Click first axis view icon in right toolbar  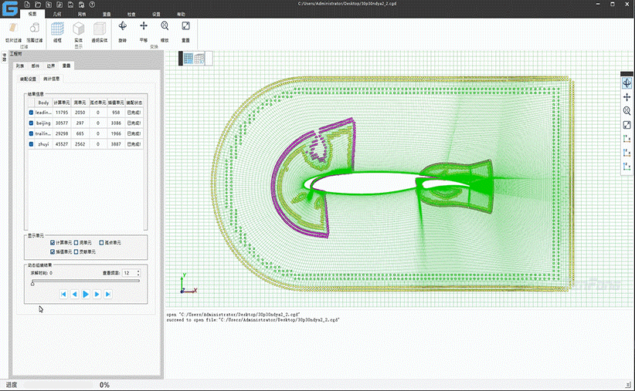[627, 139]
